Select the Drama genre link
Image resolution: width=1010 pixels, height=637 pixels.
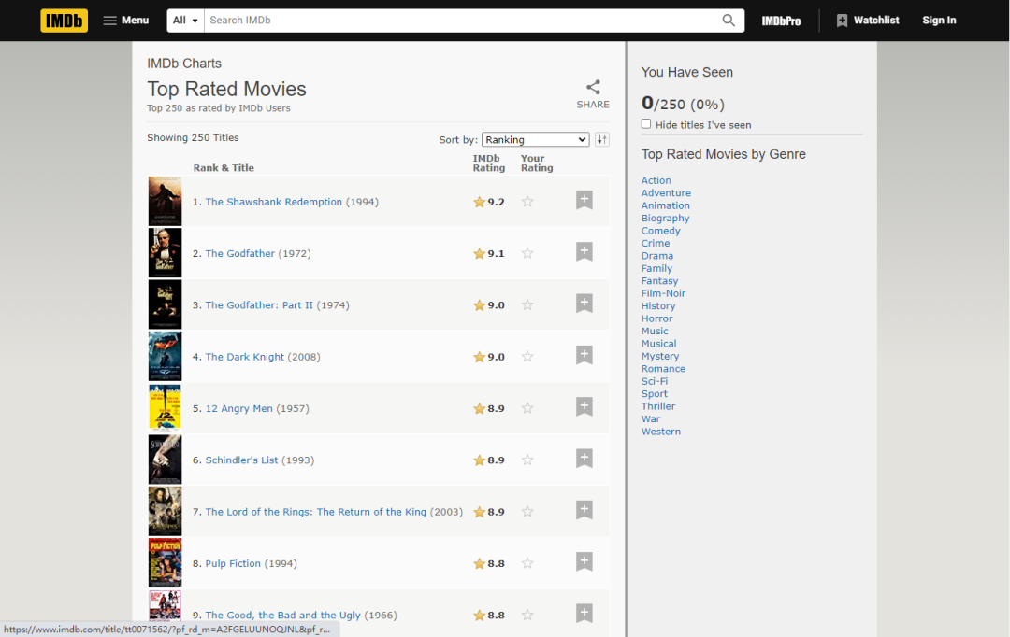coord(657,256)
